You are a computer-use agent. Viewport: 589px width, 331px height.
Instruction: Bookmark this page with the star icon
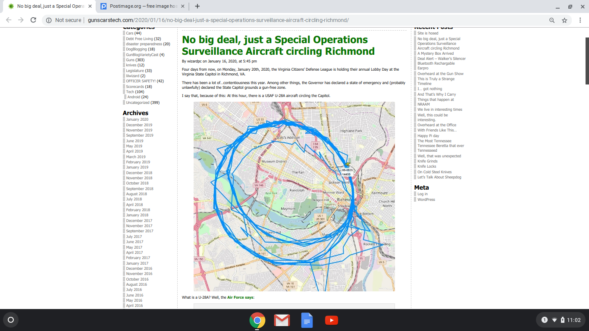[564, 20]
